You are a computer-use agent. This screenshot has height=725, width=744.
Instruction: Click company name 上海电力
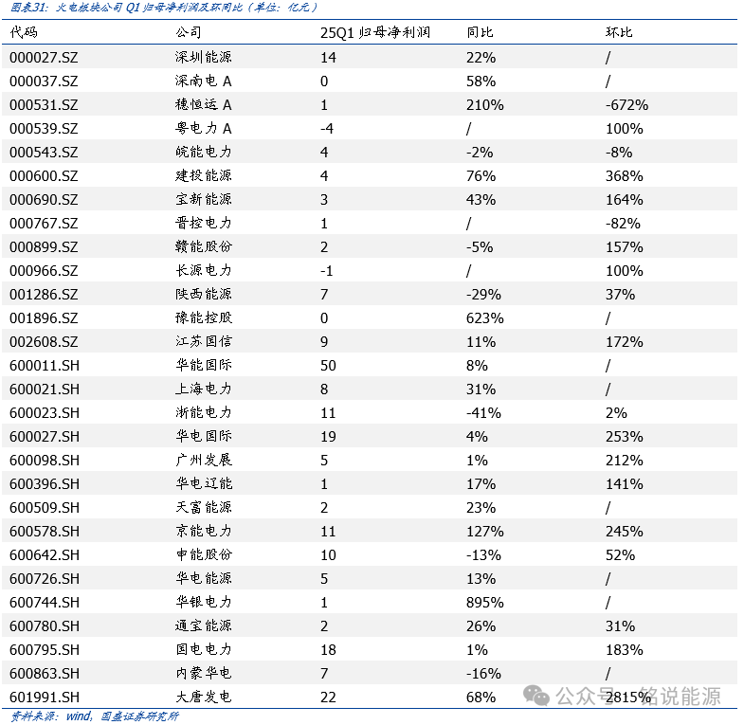[204, 390]
